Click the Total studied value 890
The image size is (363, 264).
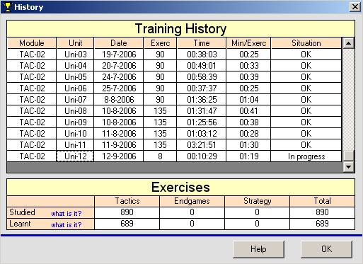coord(322,212)
